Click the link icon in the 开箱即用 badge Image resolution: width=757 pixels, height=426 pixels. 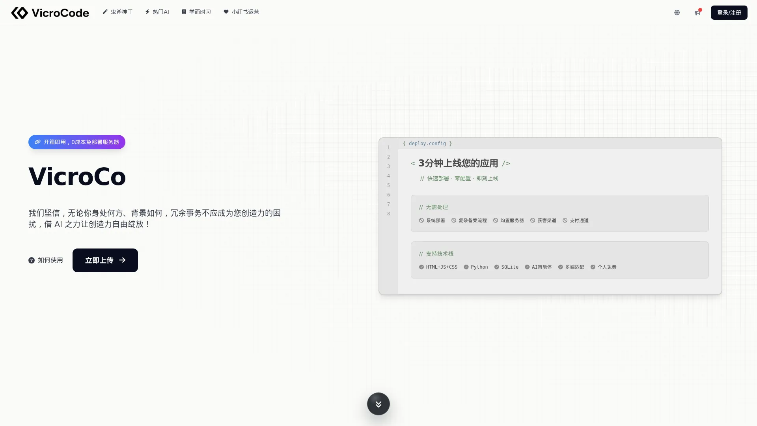click(x=37, y=142)
